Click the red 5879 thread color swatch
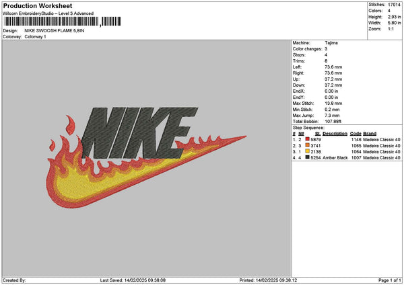This screenshot has height=285, width=404. click(x=307, y=139)
